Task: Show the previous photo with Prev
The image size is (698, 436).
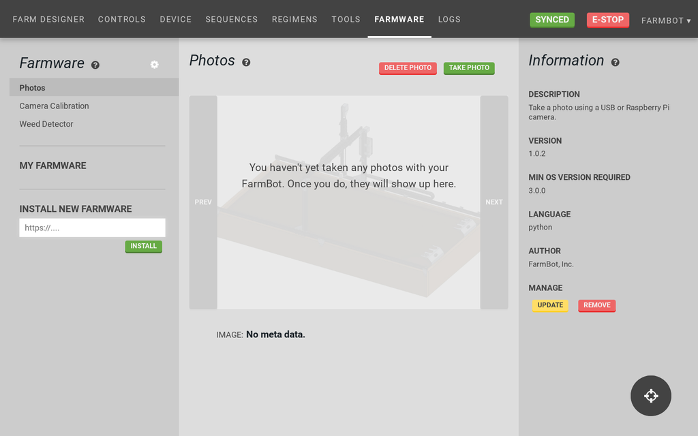Action: click(203, 202)
